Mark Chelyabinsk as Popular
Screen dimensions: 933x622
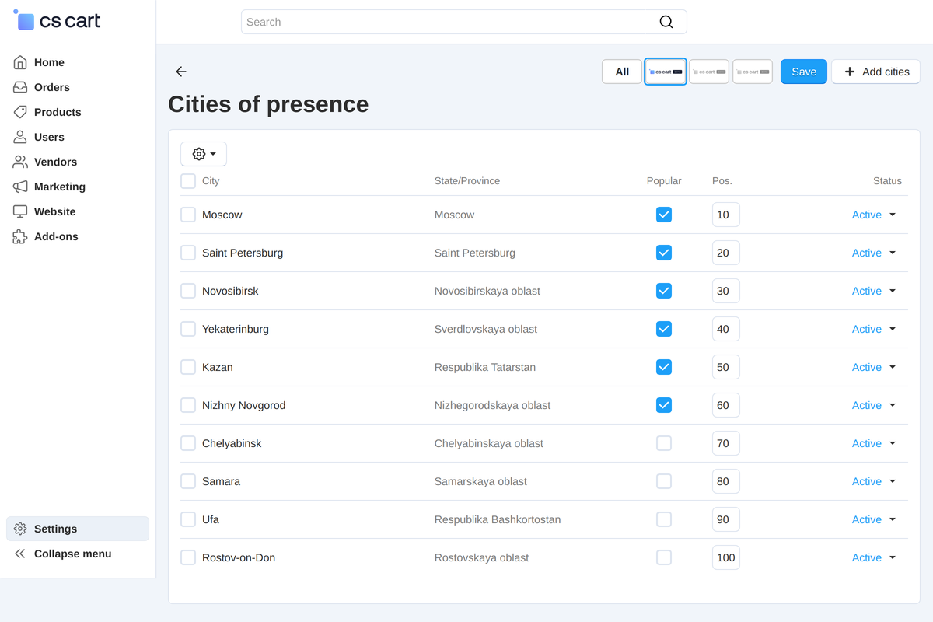tap(664, 443)
